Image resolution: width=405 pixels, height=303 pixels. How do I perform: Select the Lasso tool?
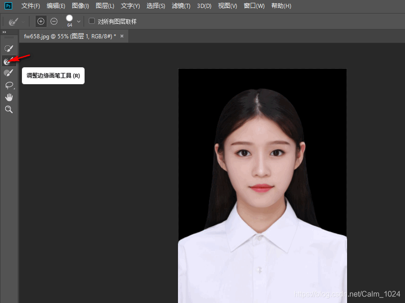[9, 85]
